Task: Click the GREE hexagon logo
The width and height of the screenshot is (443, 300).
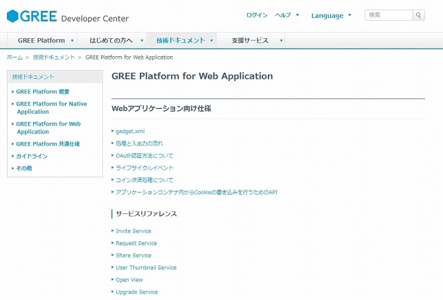Action: 12,16
